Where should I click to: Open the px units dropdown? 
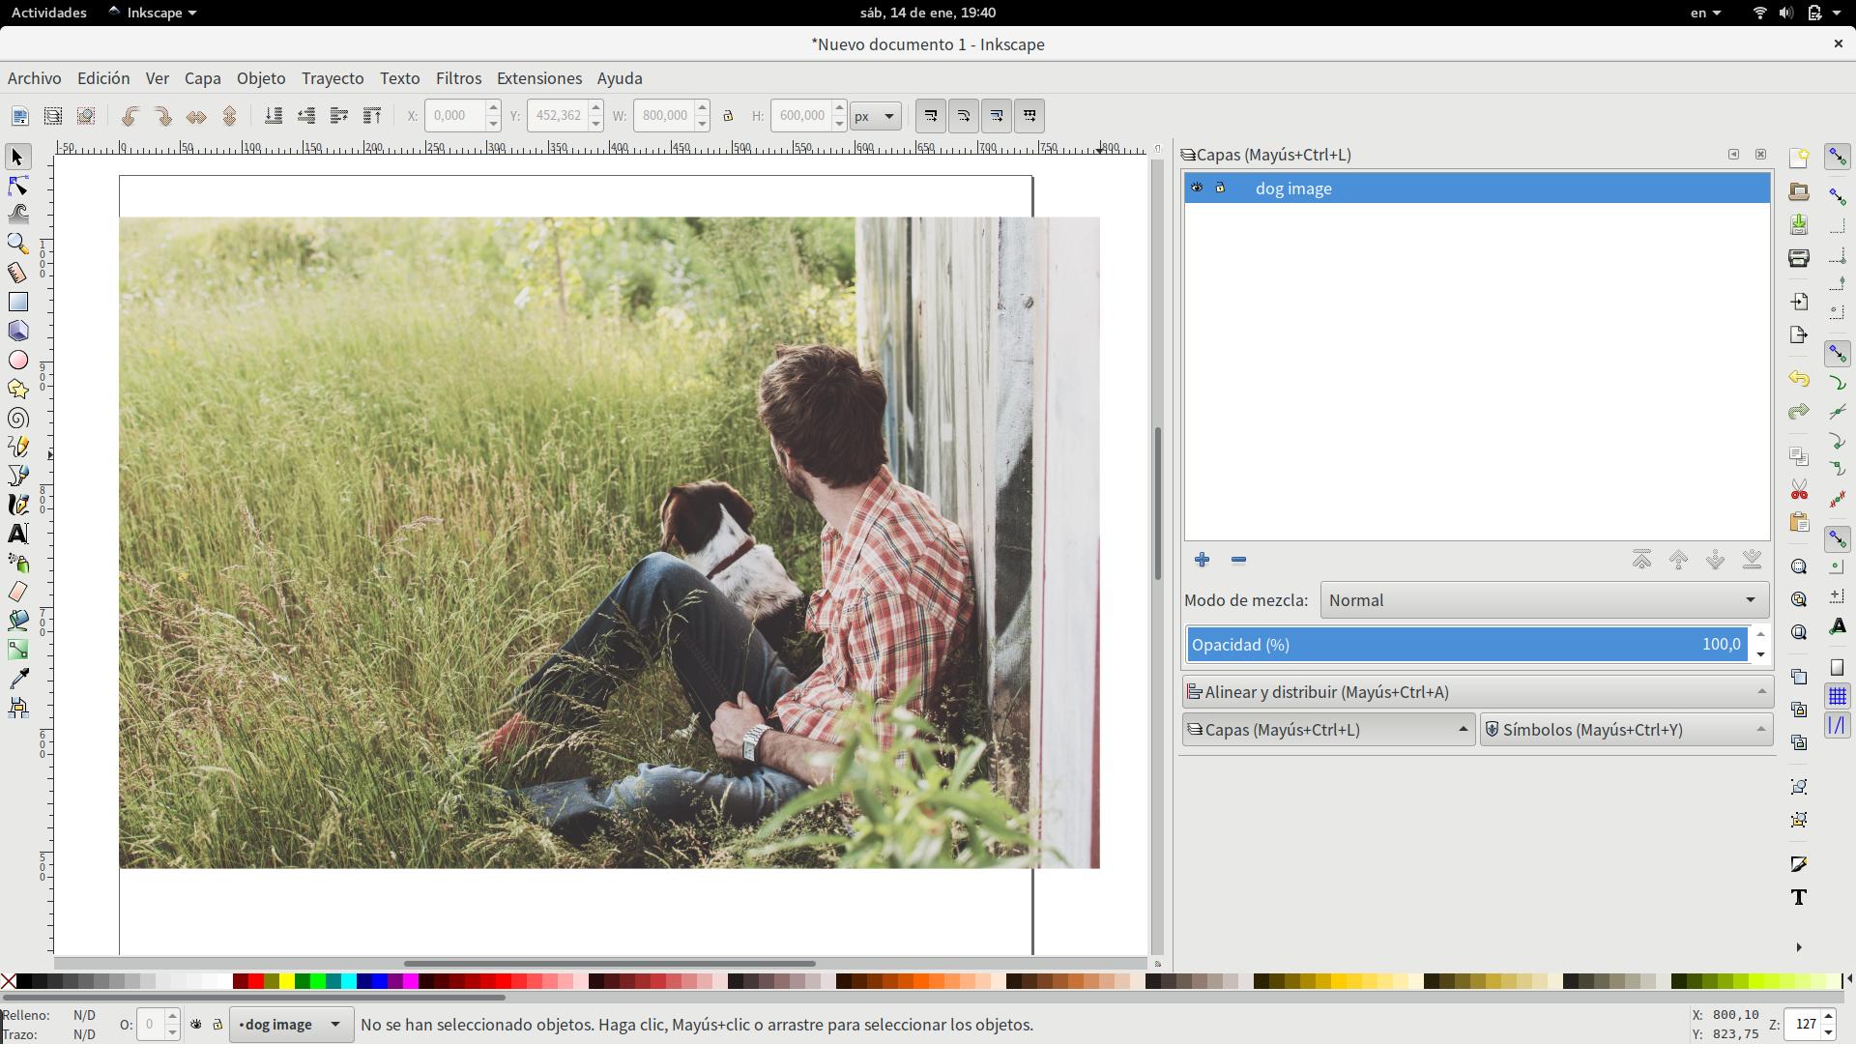876,116
